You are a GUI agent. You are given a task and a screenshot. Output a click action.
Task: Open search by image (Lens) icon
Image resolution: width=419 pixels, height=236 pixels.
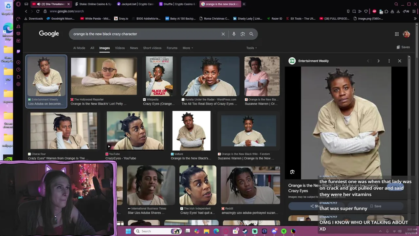pos(243,34)
